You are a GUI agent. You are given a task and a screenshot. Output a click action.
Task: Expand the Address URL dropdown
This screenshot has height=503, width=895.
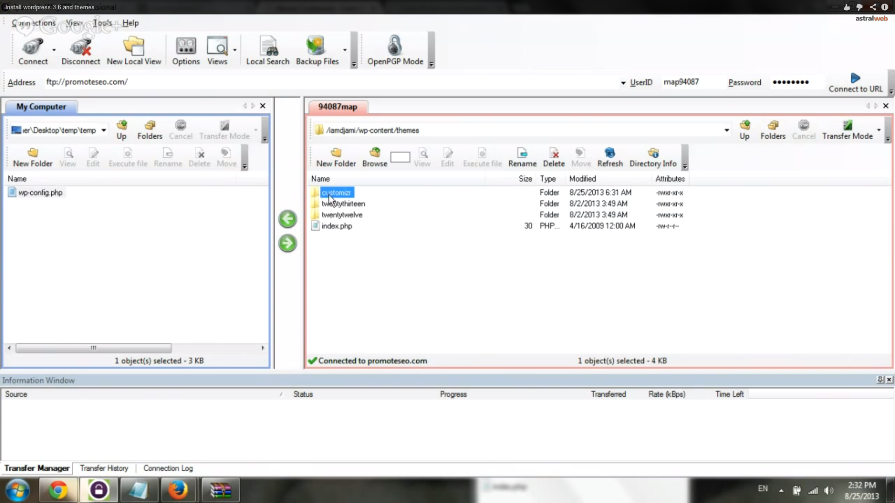point(623,83)
